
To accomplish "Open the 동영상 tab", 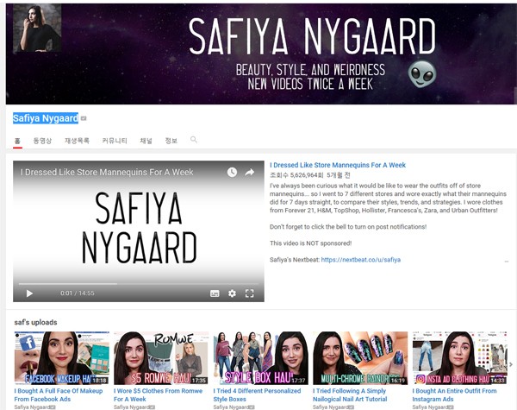I will point(42,141).
